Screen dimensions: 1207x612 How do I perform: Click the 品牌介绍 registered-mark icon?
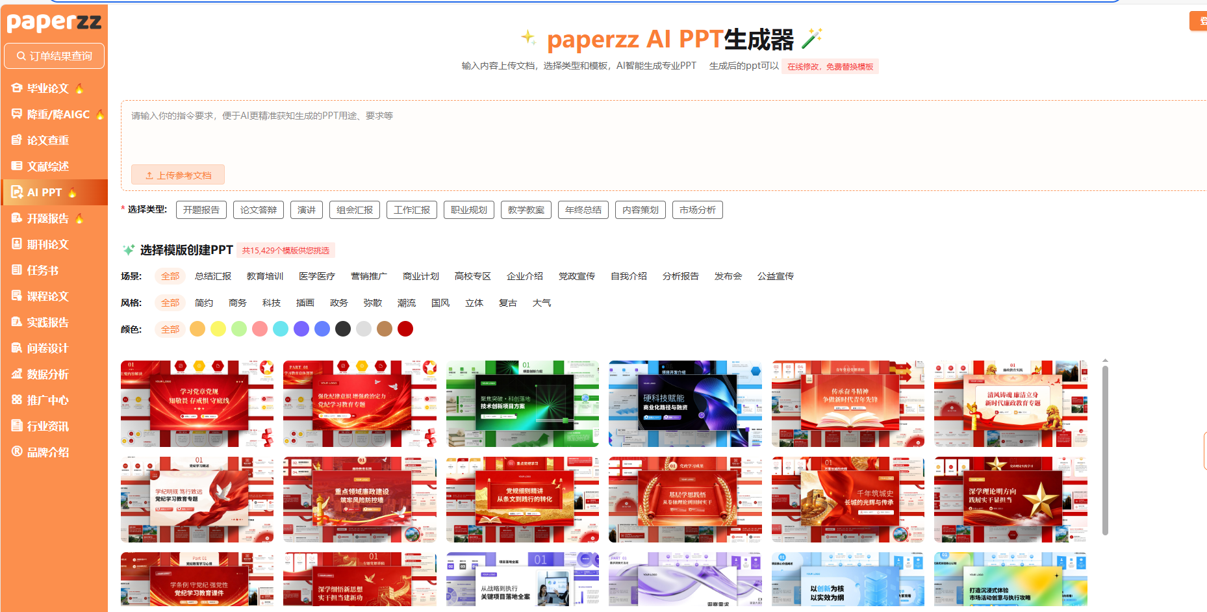(x=17, y=452)
